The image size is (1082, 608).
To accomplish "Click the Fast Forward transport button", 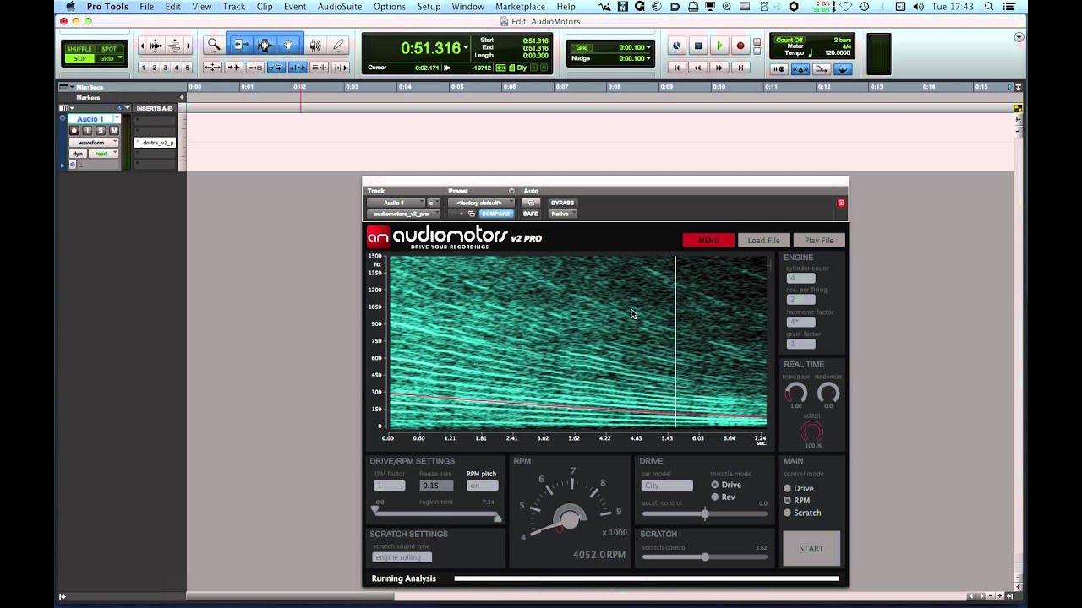I will [x=719, y=68].
